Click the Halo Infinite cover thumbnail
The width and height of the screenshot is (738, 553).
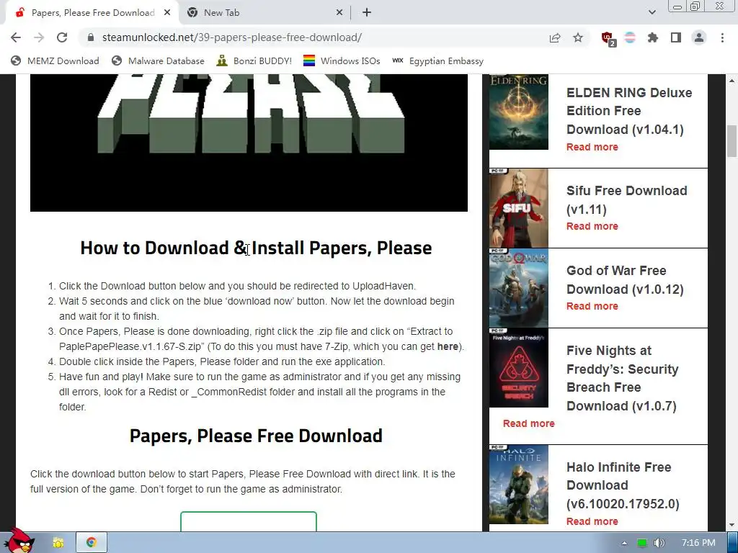(x=519, y=485)
